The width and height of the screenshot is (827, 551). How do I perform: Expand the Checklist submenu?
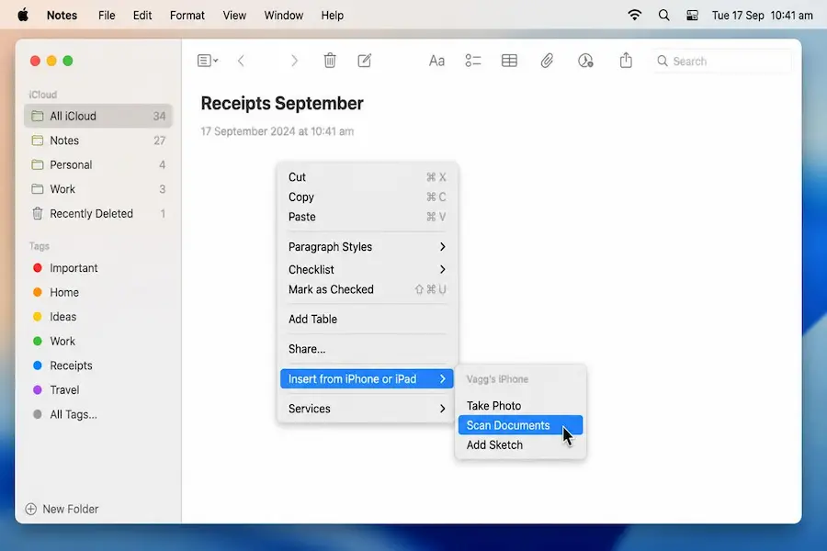point(367,269)
